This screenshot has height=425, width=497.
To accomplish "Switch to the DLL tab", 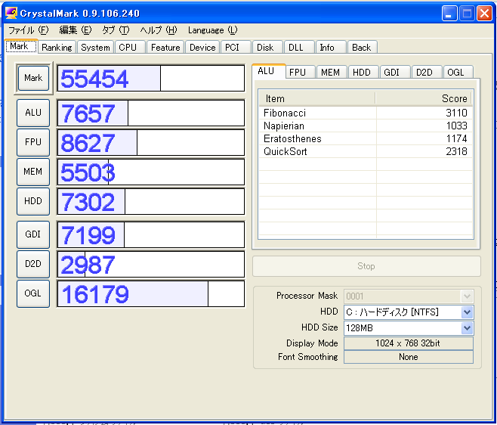I will tap(299, 48).
